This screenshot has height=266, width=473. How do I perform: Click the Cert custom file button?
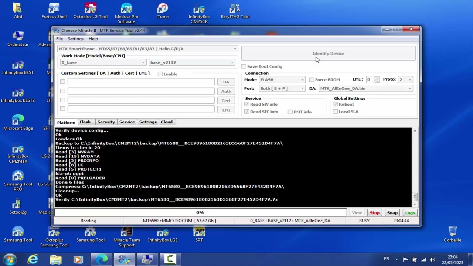[226, 100]
